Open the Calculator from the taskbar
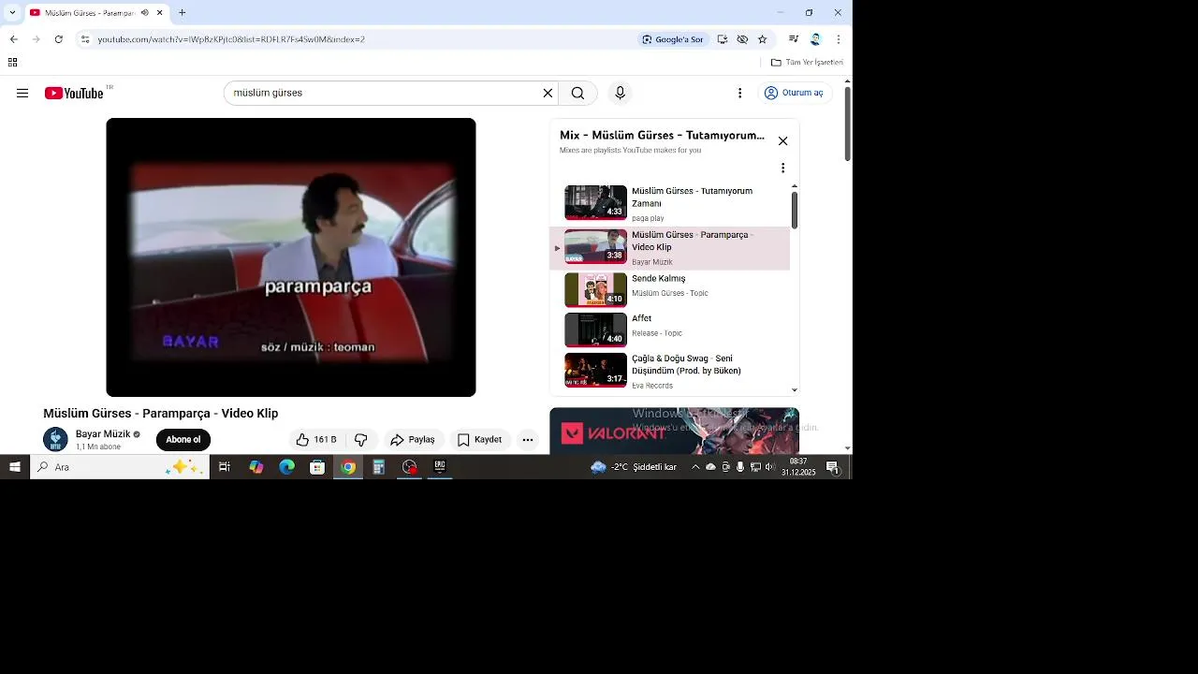The width and height of the screenshot is (1198, 674). [x=378, y=467]
